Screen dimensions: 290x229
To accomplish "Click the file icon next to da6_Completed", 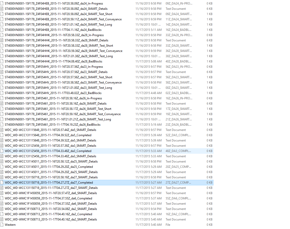I will tap(2, 198).
